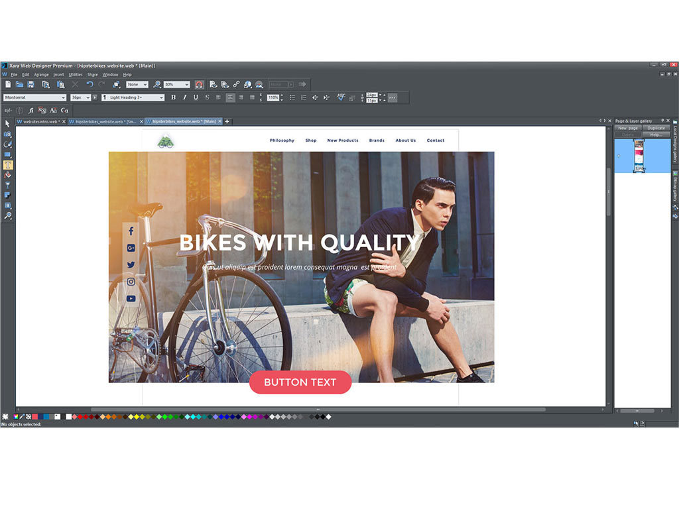Click the Paste clipboard icon
This screenshot has height=509, width=679.
[x=60, y=84]
